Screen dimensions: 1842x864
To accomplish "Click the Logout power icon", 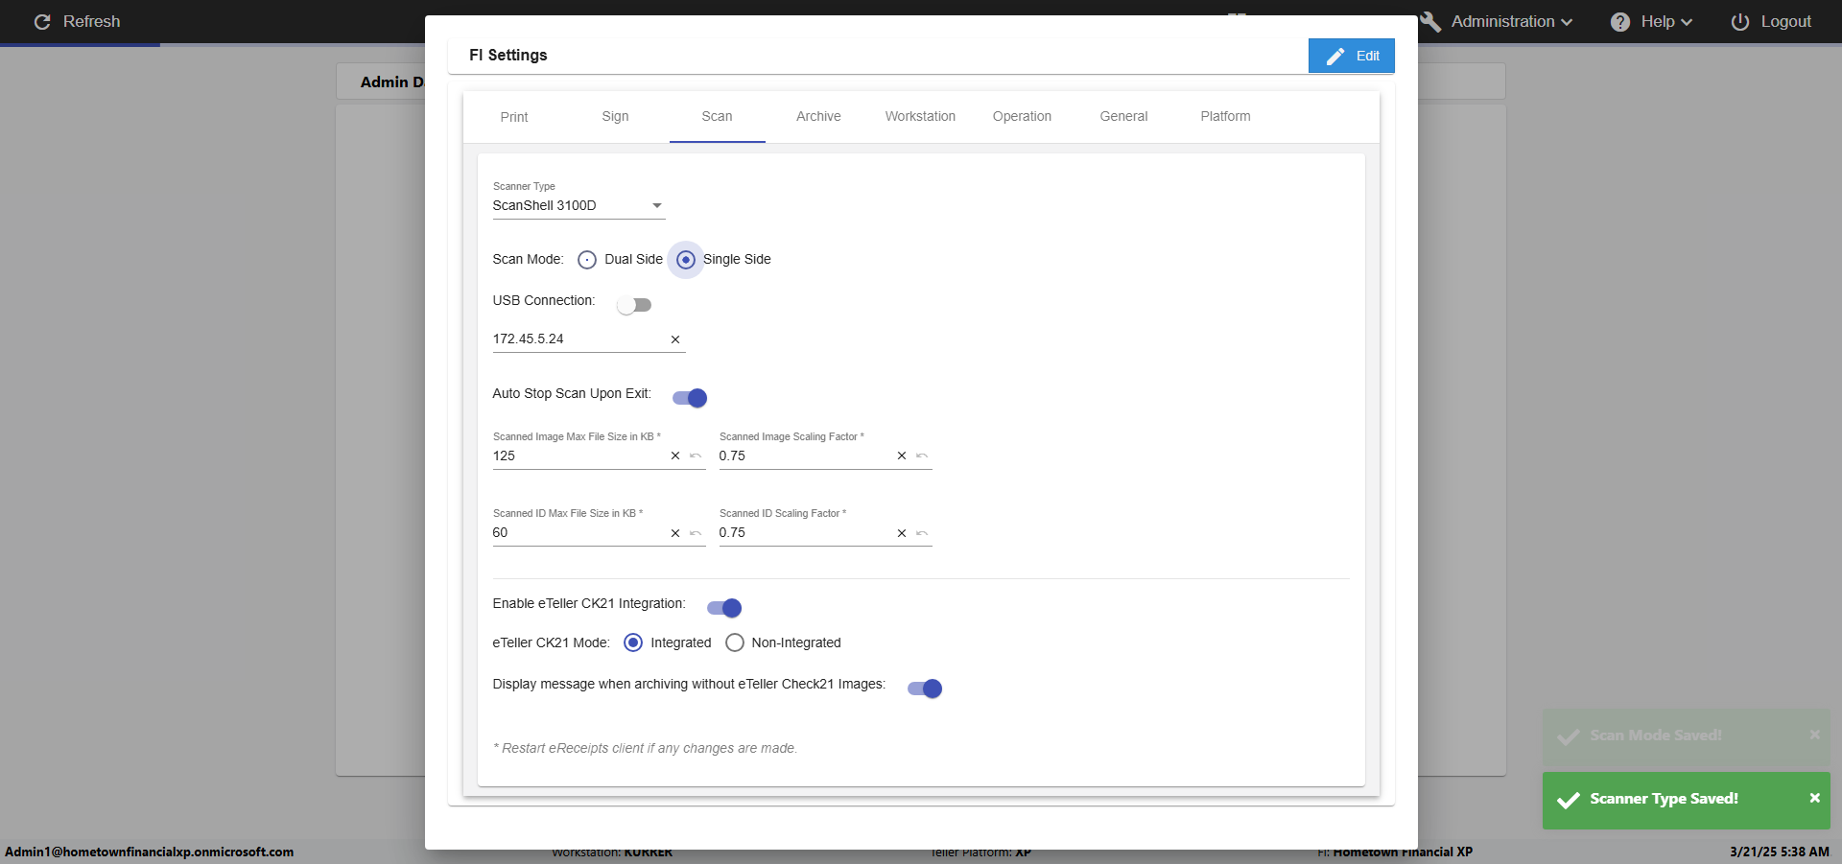I will click(x=1739, y=22).
